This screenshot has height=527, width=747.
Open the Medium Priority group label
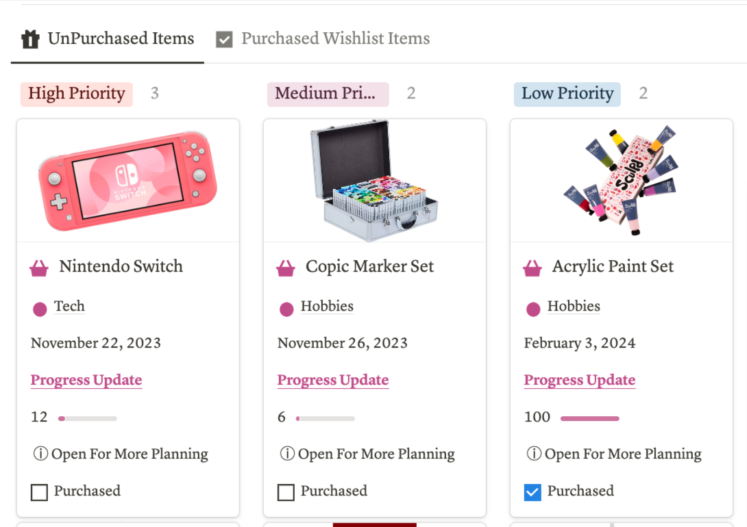click(327, 94)
